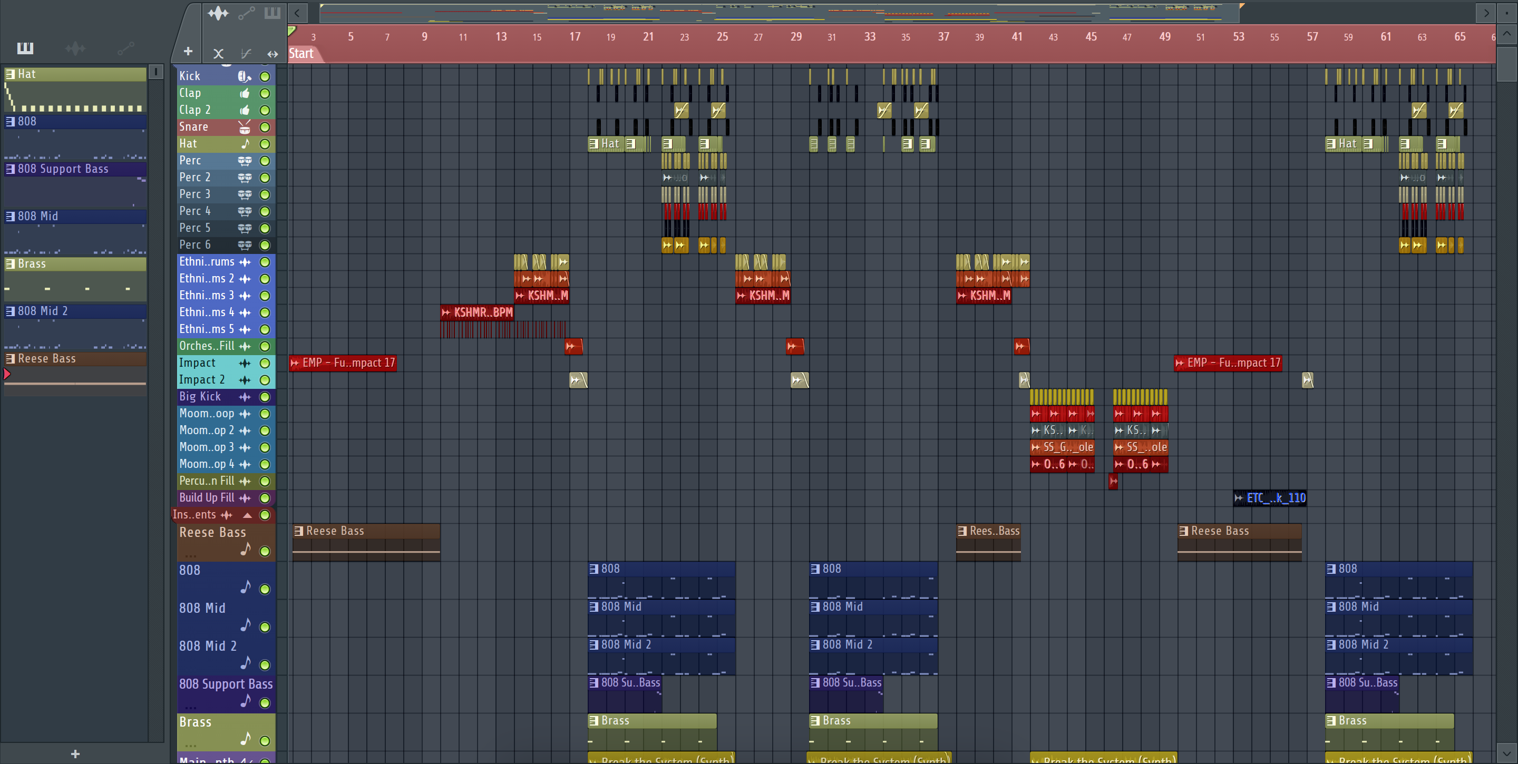Click bar 33 on the timeline ruler
1518x764 pixels.
tap(870, 36)
